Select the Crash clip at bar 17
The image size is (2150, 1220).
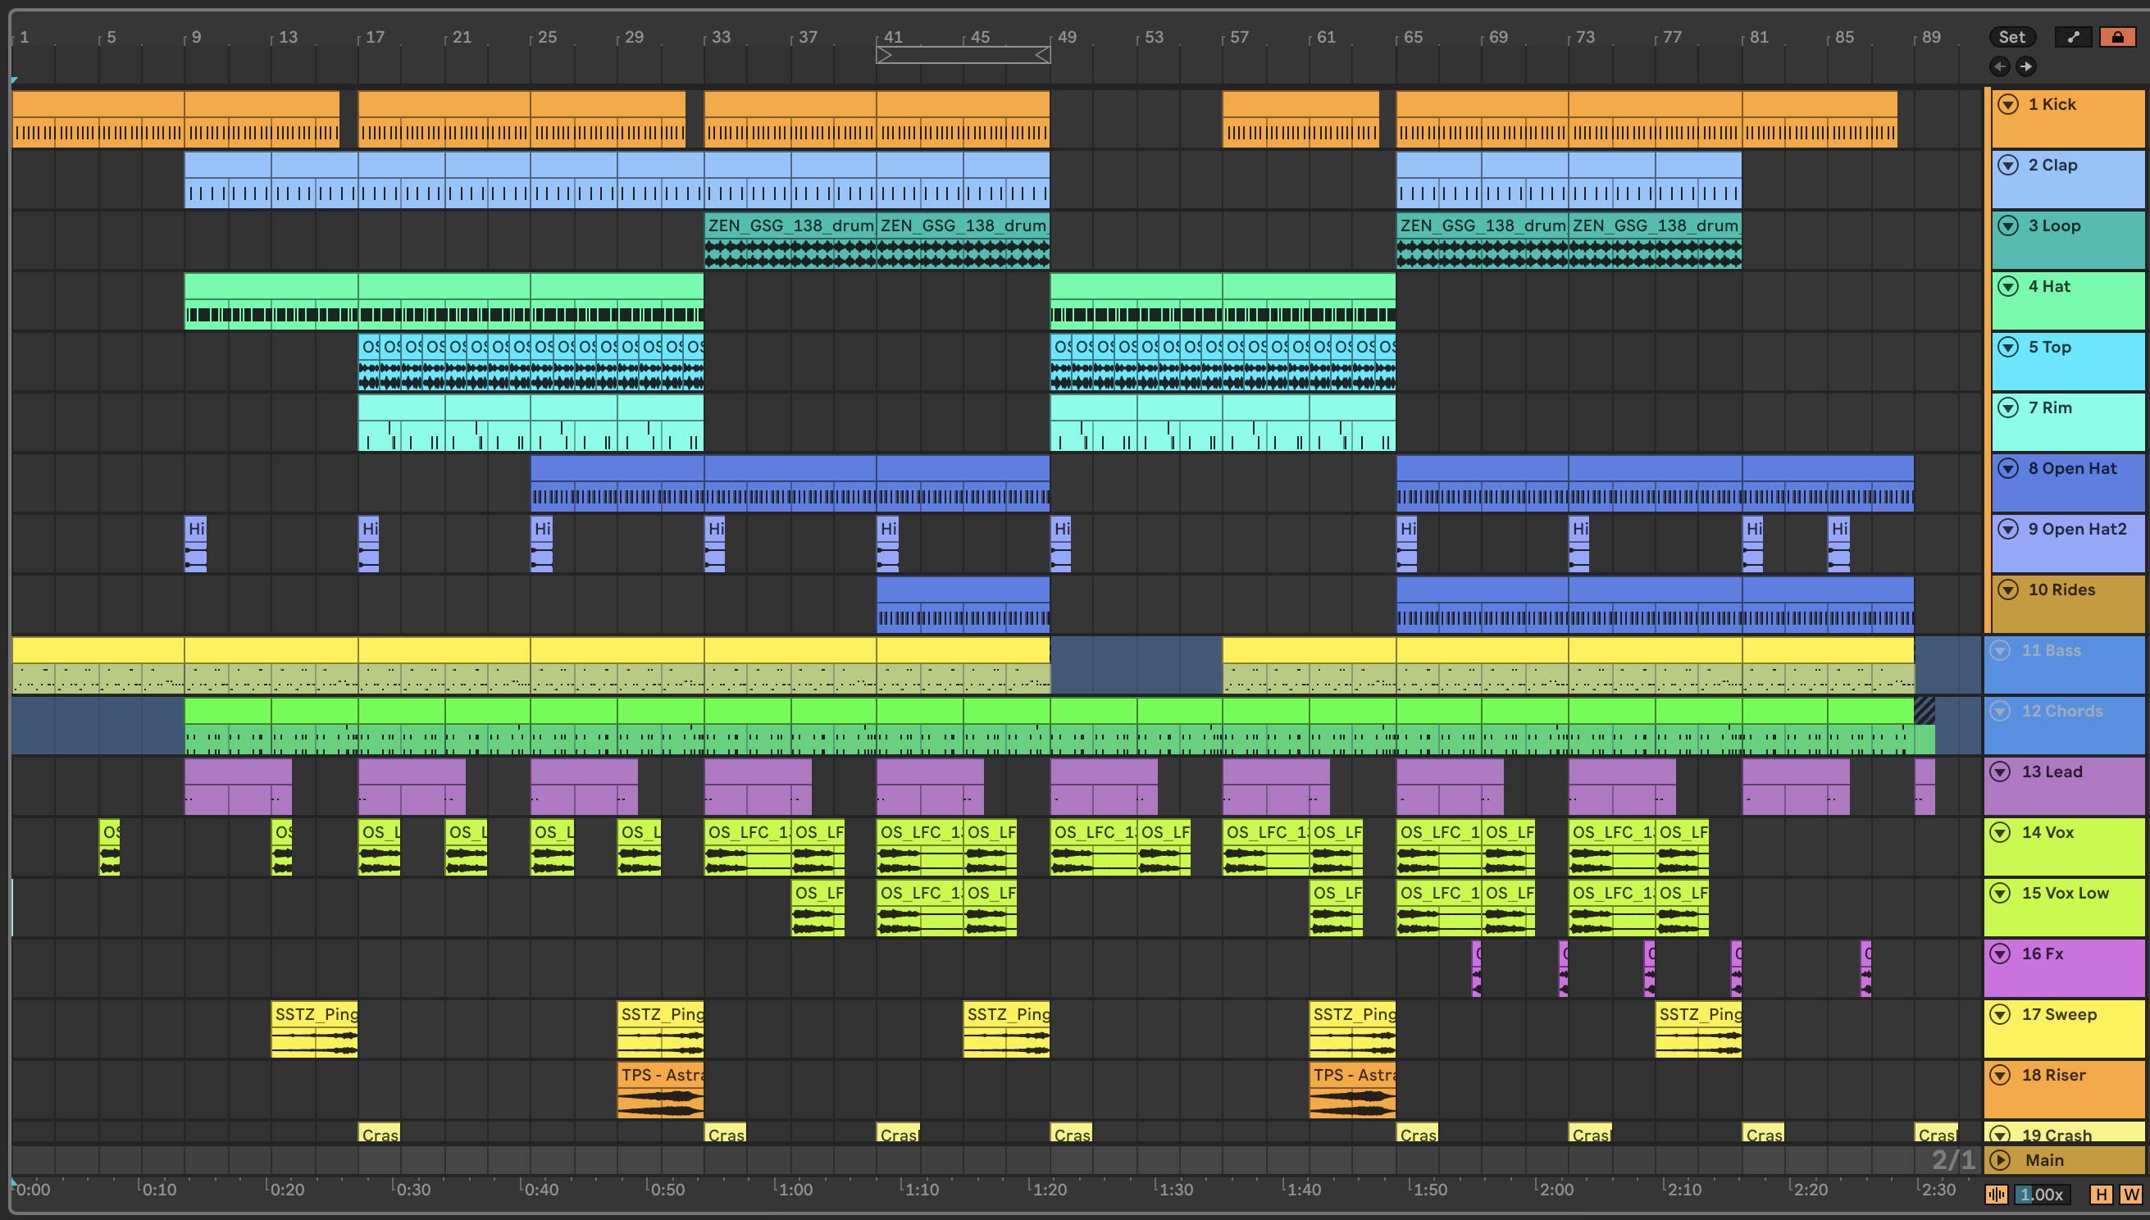click(379, 1133)
